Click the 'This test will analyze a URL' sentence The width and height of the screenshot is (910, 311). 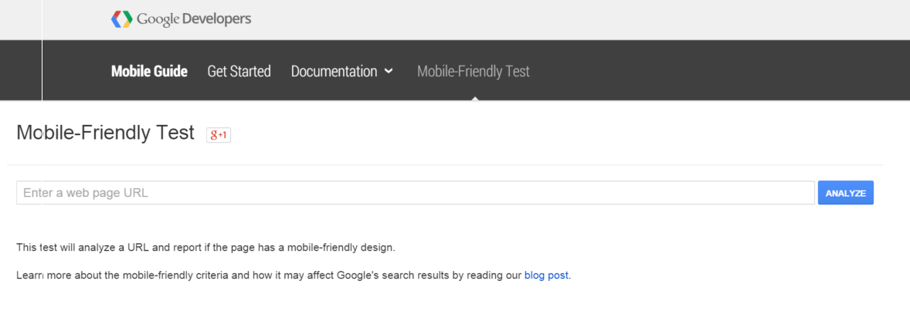[x=205, y=248]
